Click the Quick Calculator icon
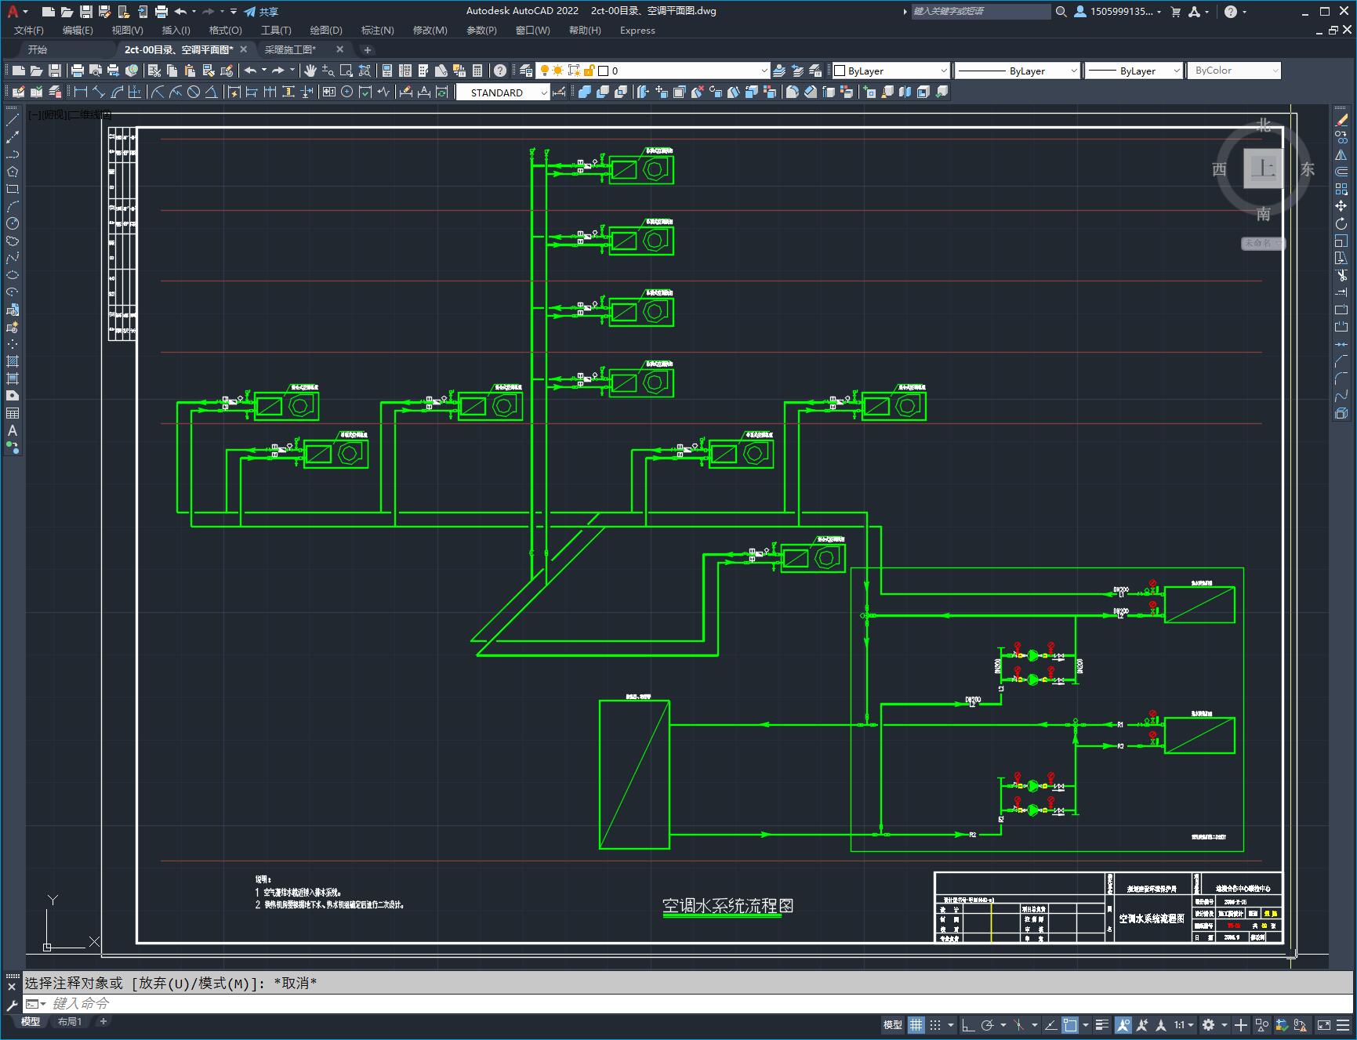 tap(477, 71)
